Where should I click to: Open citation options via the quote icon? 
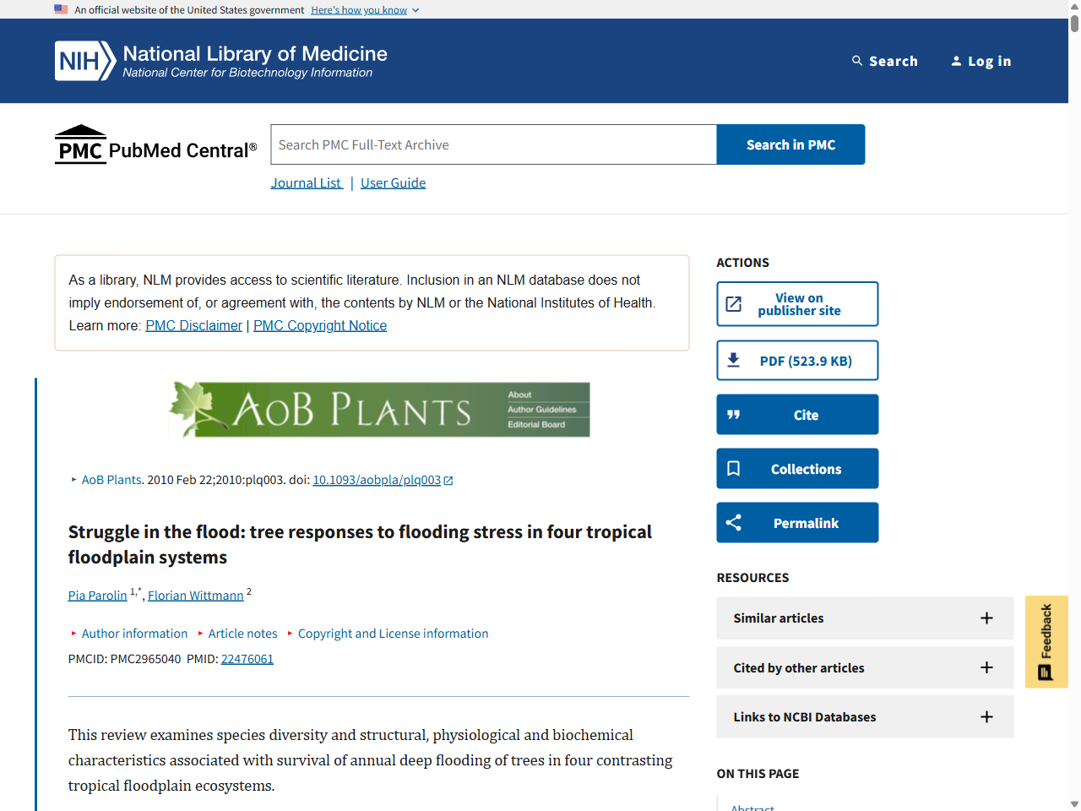(x=733, y=414)
